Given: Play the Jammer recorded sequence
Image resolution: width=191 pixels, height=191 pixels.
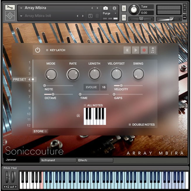Looking at the screenshot, I should pyautogui.click(x=136, y=50).
